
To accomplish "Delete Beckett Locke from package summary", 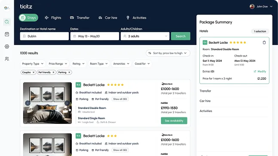I will [264, 42].
